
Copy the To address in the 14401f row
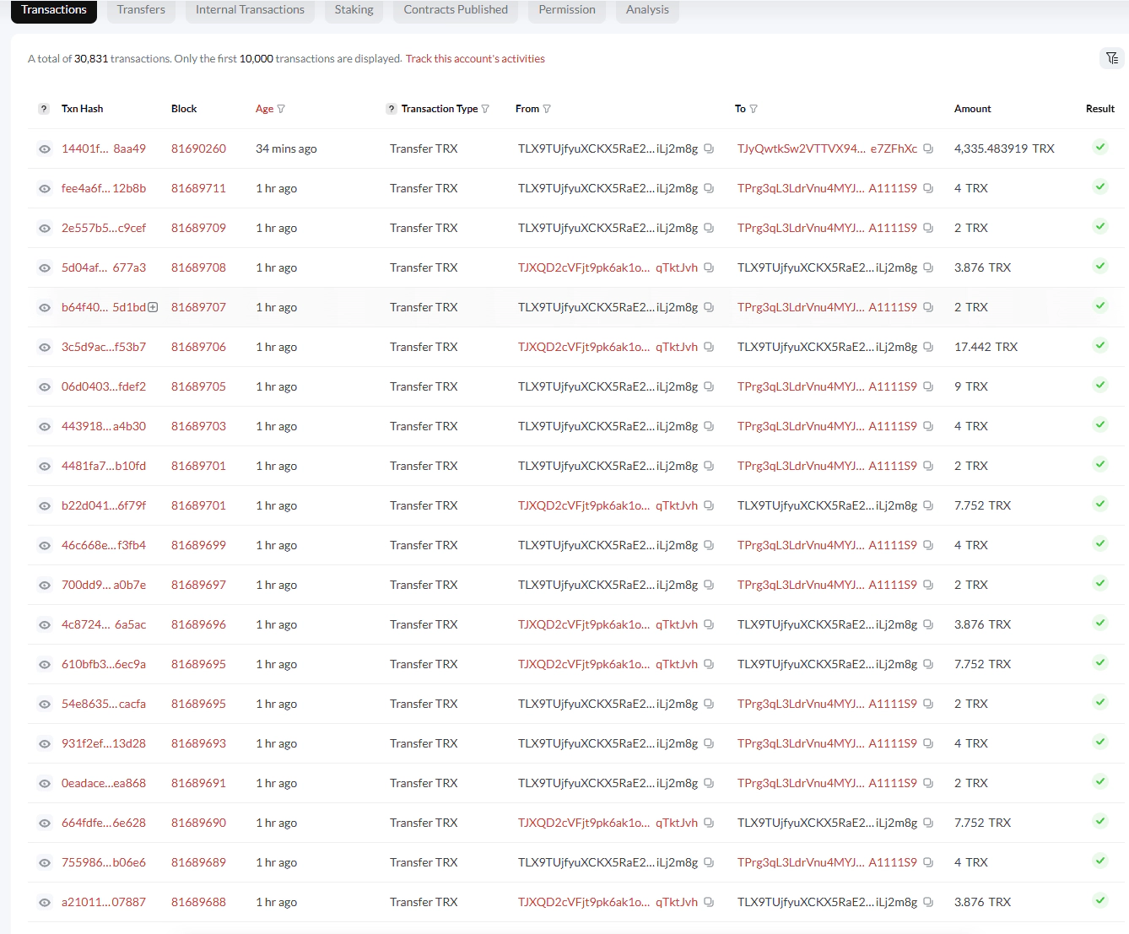928,148
